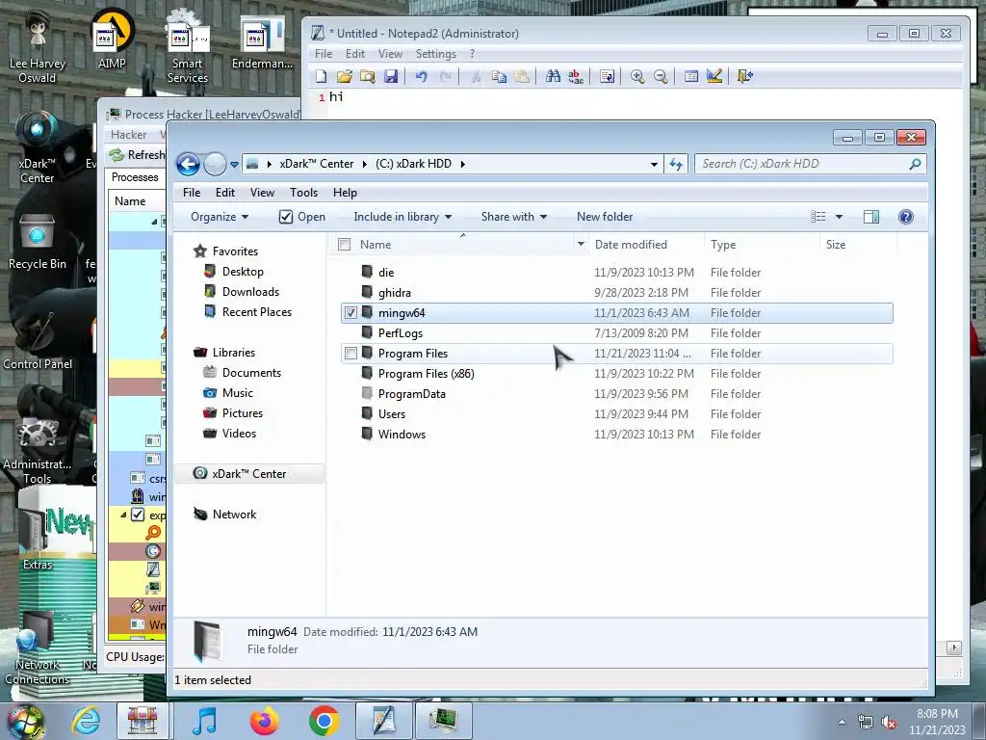Open the address bar history dropdown

click(x=654, y=164)
